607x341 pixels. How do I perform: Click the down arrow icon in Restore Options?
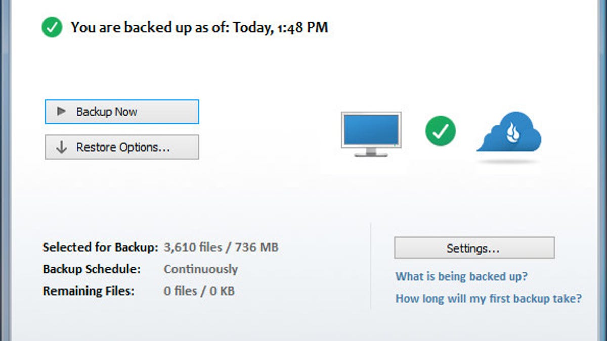[x=62, y=147]
